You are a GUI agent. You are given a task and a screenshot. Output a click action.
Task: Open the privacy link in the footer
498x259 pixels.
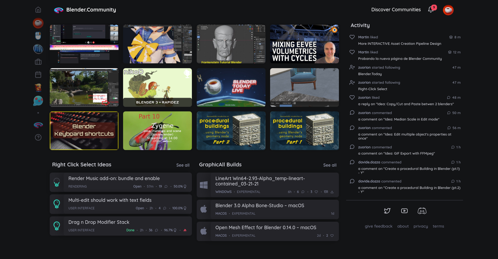coord(421,226)
